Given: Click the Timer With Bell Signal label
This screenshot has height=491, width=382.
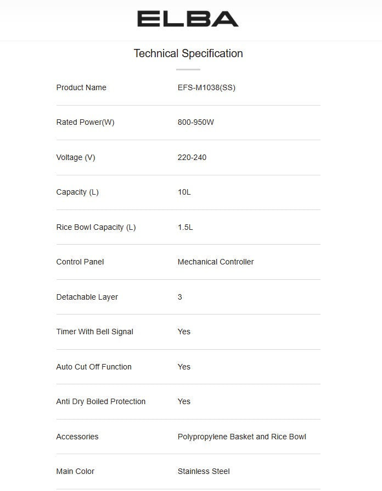Looking at the screenshot, I should (x=95, y=332).
